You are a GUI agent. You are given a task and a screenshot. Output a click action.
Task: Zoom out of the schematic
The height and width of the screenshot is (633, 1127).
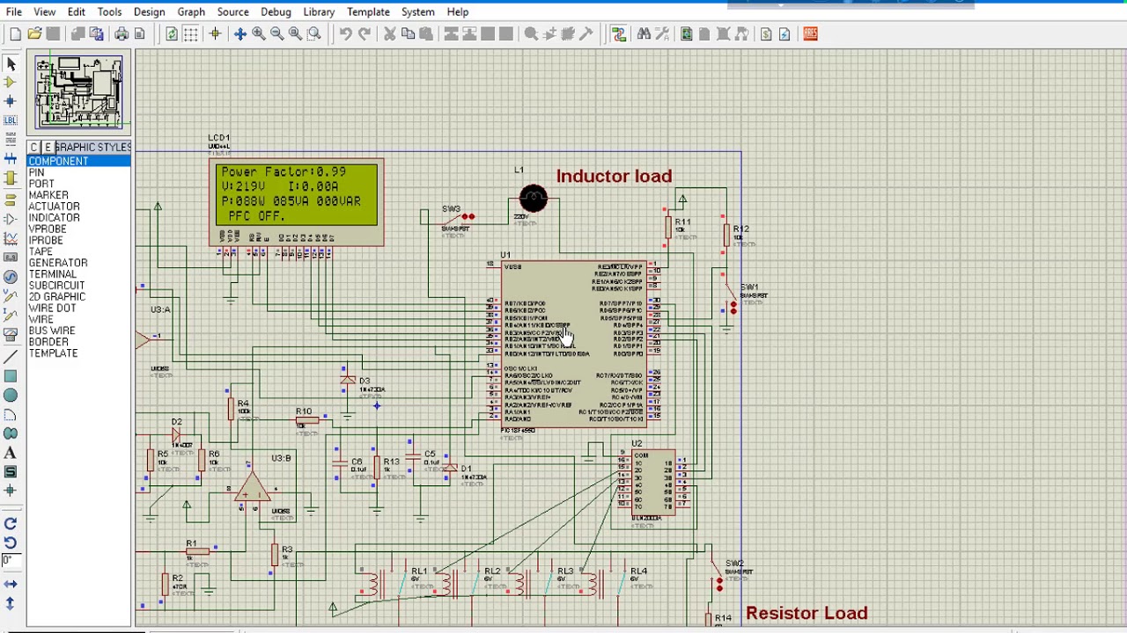click(276, 34)
